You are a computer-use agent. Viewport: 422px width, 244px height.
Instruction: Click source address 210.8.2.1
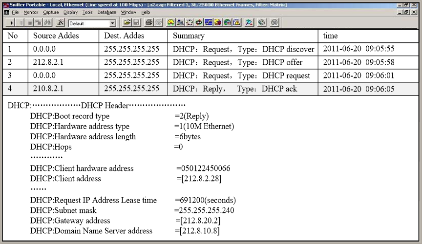(48, 89)
